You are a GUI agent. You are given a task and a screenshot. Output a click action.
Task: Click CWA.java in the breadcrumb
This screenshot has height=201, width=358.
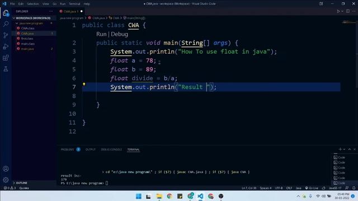pos(98,18)
